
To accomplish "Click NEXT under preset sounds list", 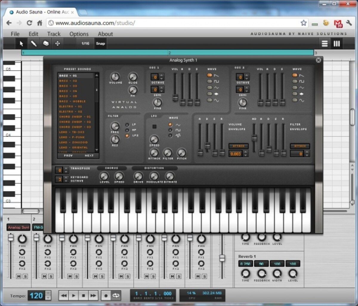I will (x=89, y=155).
